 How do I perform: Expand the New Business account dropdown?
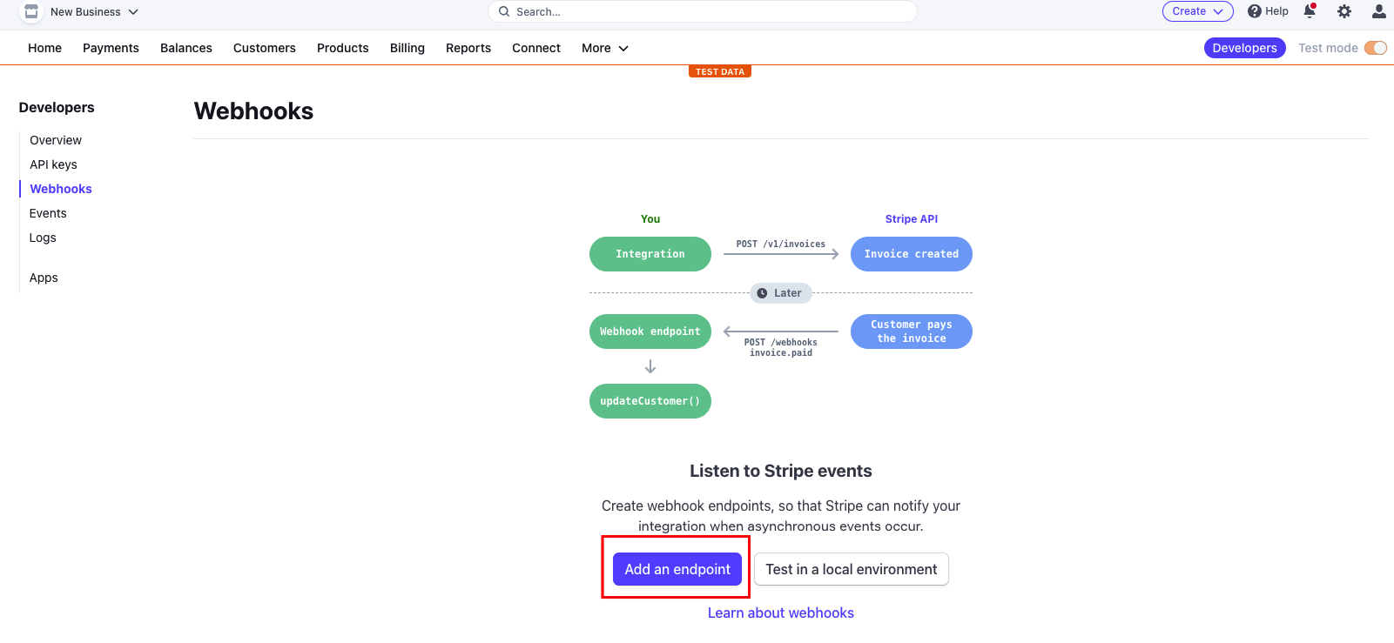pos(133,12)
